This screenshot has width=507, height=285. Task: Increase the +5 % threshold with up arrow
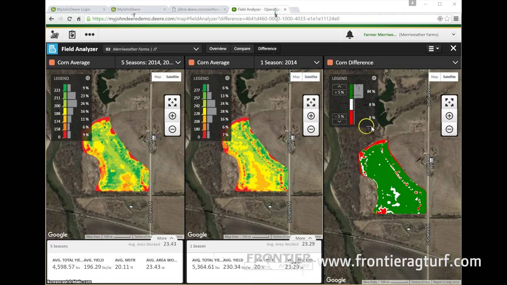click(x=339, y=87)
